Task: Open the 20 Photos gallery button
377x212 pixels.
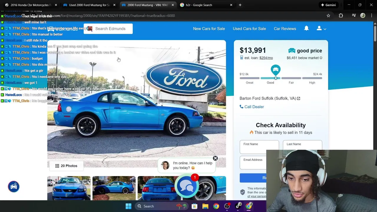Action: 66,166
